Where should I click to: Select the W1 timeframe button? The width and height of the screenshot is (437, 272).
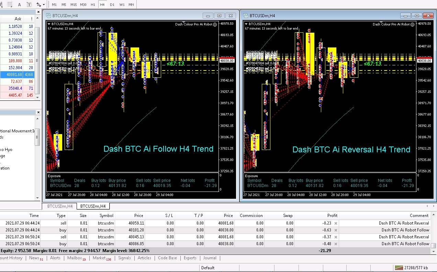click(x=122, y=4)
